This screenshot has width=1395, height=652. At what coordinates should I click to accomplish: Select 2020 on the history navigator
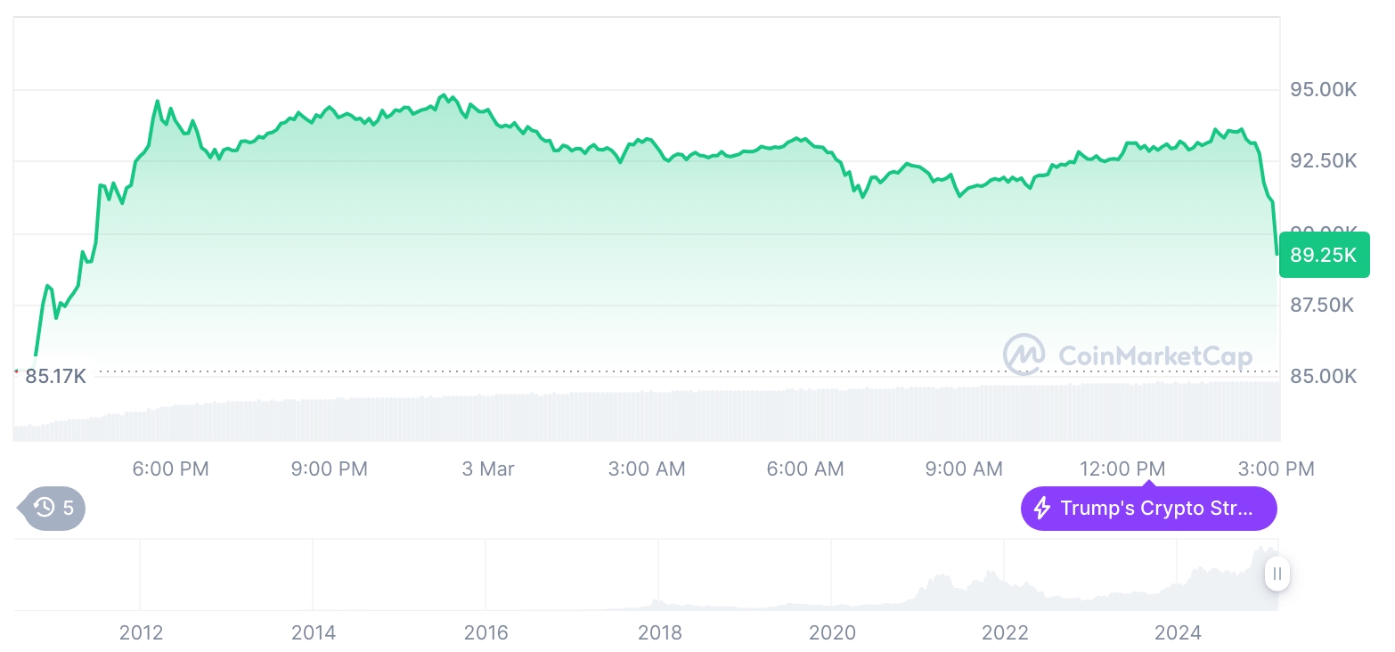832,633
